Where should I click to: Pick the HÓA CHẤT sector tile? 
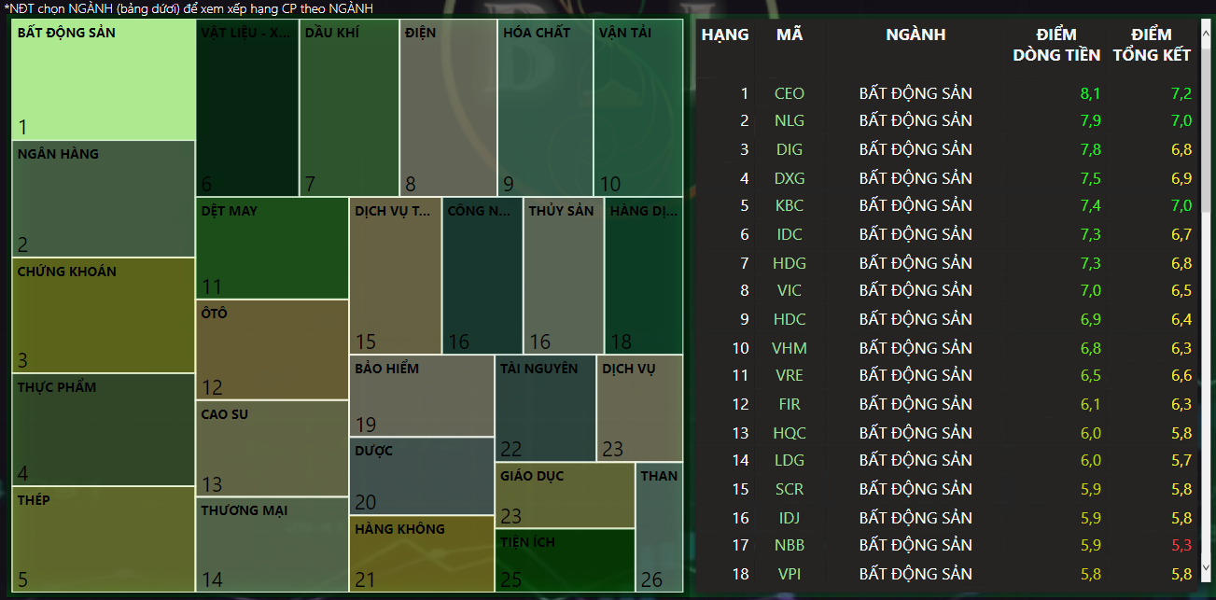(545, 107)
